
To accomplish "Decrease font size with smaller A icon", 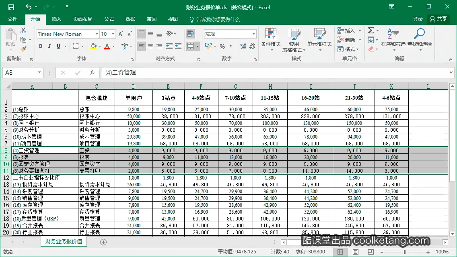I will point(130,34).
